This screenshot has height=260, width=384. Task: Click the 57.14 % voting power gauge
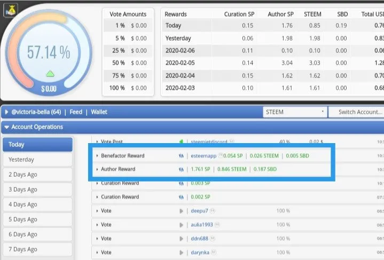[x=49, y=52]
